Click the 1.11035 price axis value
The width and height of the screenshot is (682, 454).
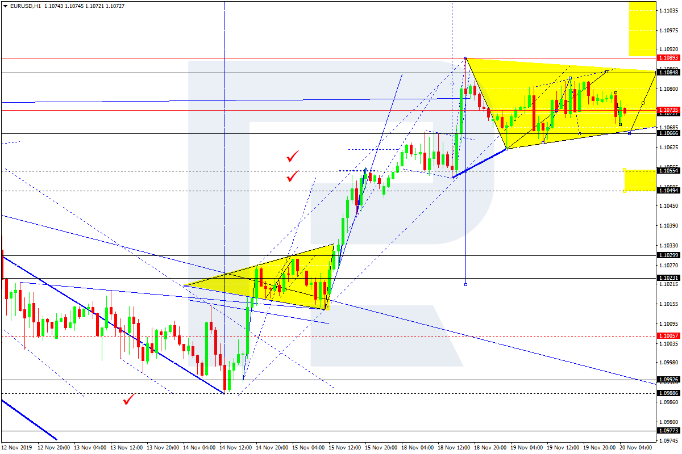click(x=669, y=11)
